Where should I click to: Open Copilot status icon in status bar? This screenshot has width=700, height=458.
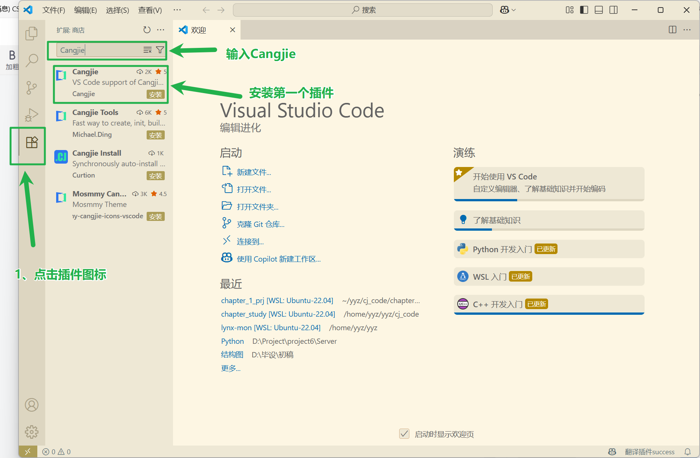612,452
